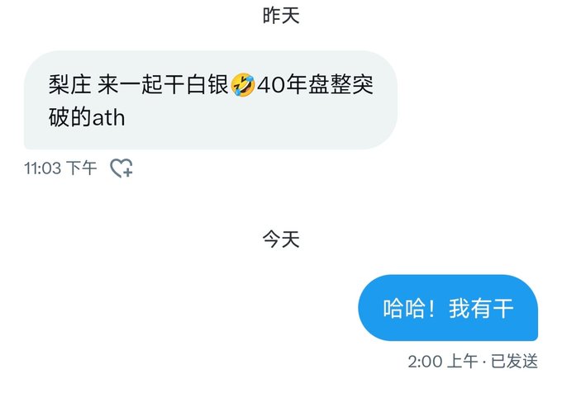Screen dimensions: 562x393
Task: Tap the 已发送 delivery status
Action: click(x=514, y=361)
